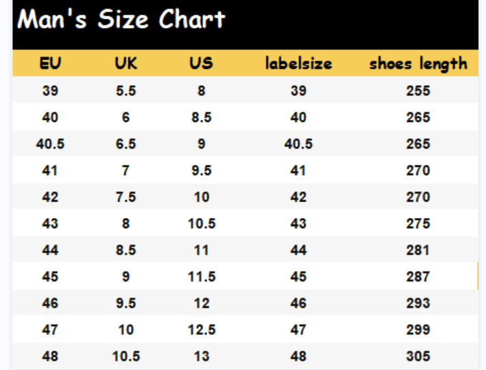Click the 275 shoes length cell
486x370 pixels.
(418, 223)
